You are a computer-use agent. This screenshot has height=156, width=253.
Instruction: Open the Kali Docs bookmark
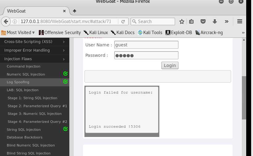(123, 33)
